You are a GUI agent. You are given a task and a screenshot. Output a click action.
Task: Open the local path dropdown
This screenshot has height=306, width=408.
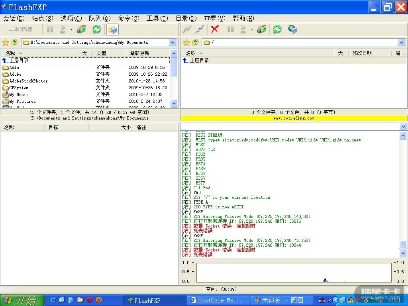173,43
